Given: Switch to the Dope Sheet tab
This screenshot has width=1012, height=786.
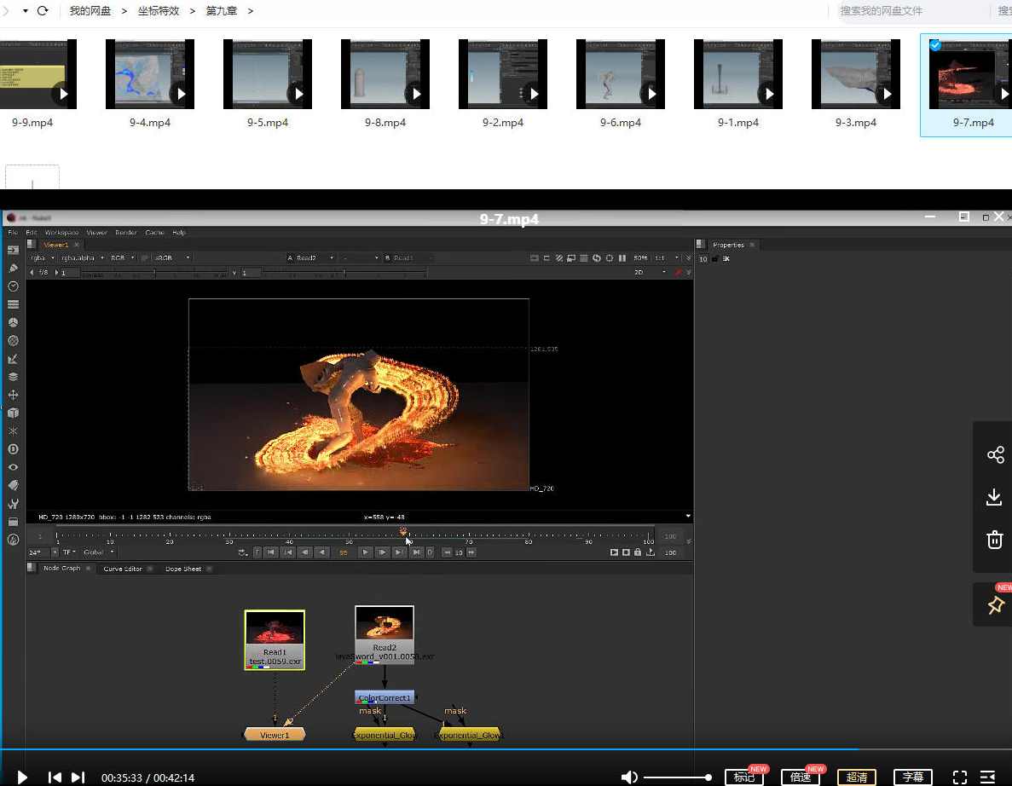Looking at the screenshot, I should pos(183,569).
